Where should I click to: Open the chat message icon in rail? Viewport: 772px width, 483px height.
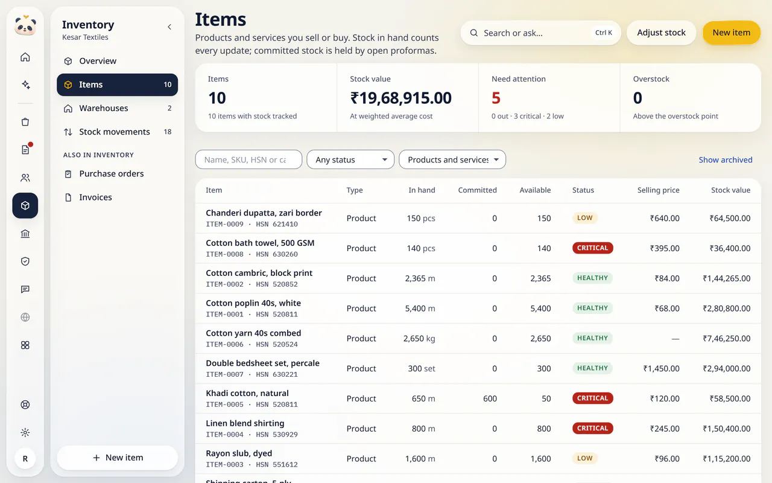coord(25,289)
